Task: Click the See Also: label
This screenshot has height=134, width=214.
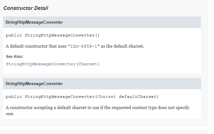Action: (15, 57)
